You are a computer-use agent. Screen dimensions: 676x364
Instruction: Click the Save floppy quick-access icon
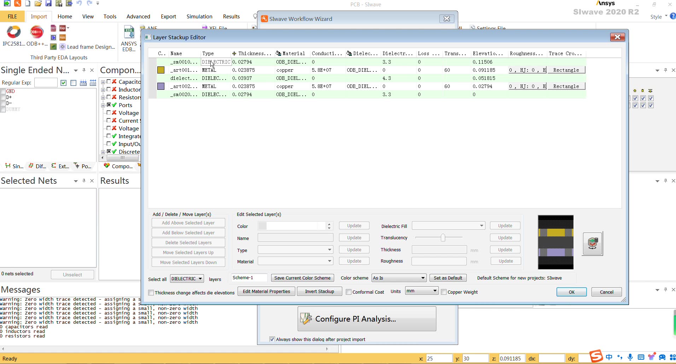coord(48,4)
